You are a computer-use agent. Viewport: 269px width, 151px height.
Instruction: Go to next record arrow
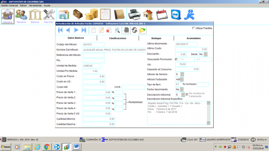pos(76,30)
